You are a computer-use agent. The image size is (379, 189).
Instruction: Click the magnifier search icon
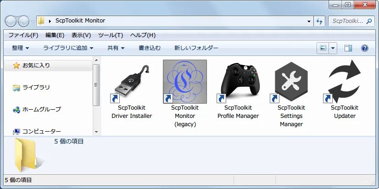pos(369,21)
